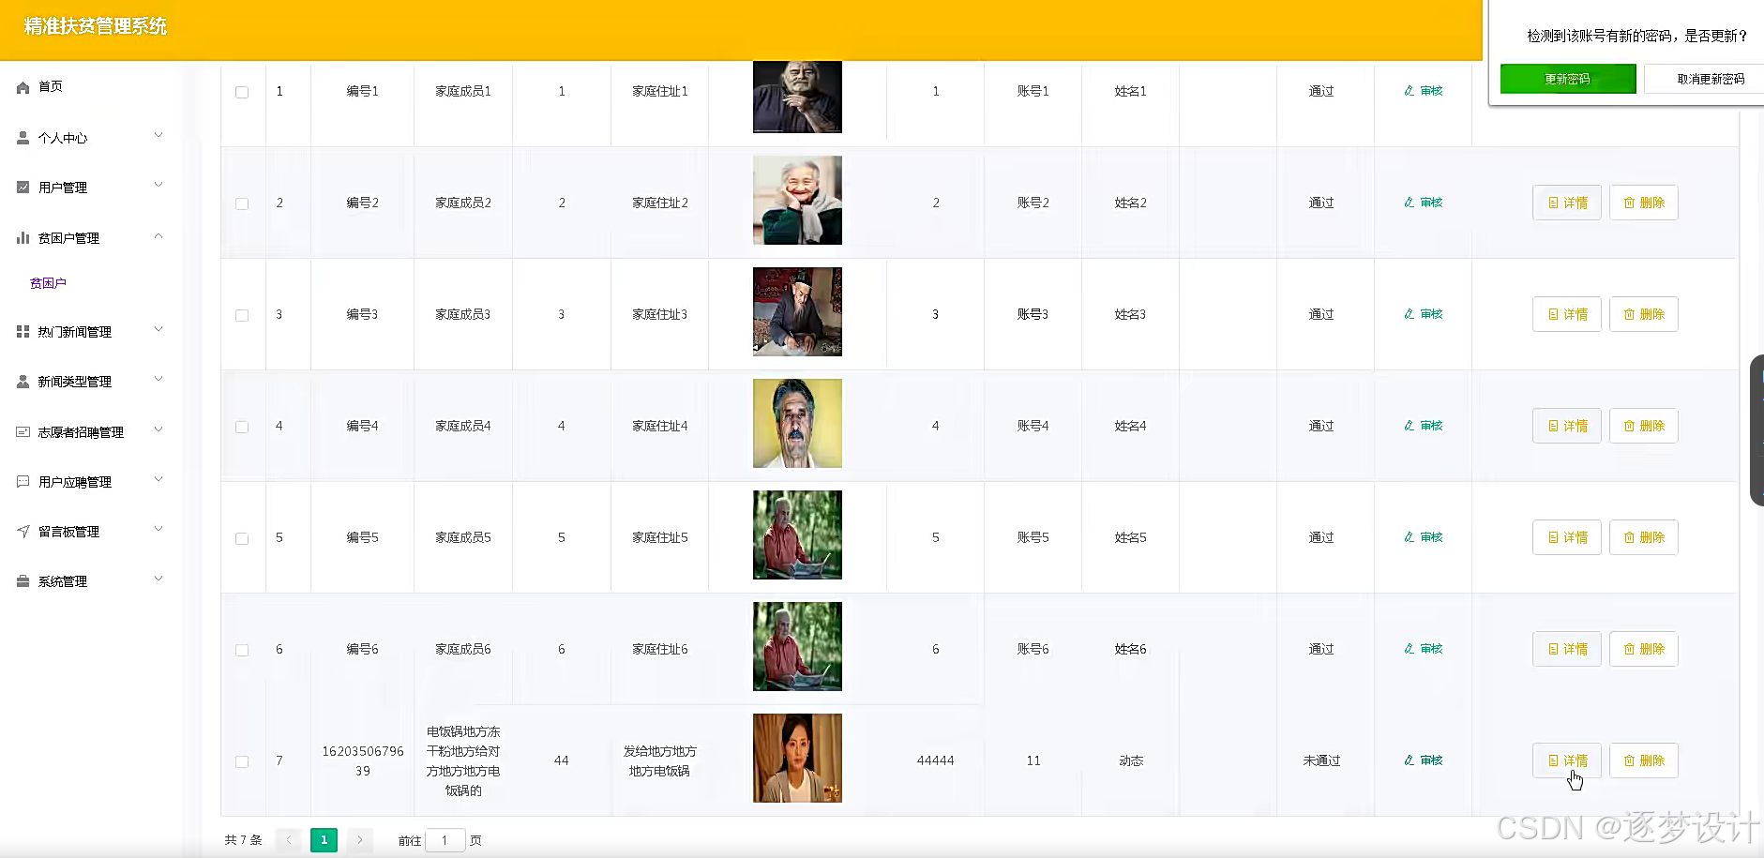This screenshot has width=1764, height=858.
Task: Click the chart icon beside 用户管理
Action: (x=23, y=188)
